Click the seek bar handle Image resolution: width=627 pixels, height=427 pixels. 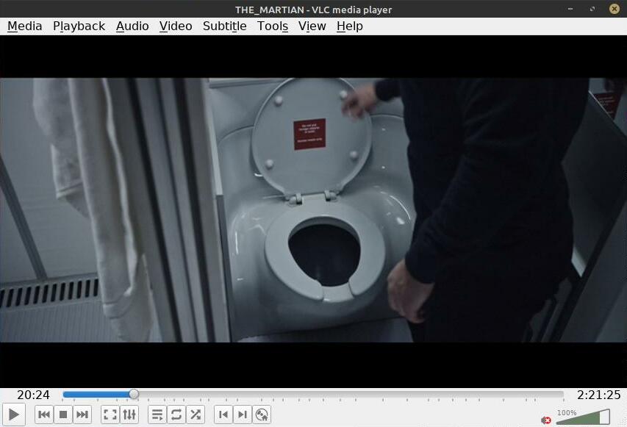(134, 394)
